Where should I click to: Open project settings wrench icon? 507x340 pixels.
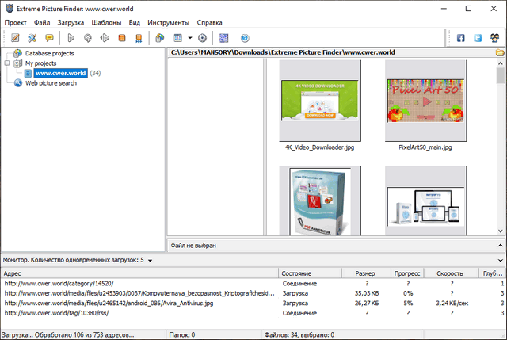pos(32,37)
